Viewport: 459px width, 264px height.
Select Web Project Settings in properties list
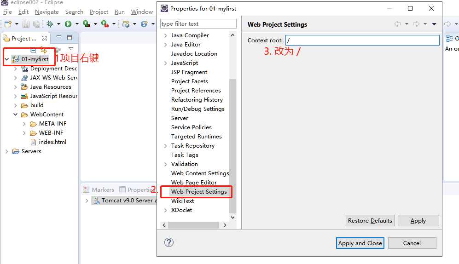[x=199, y=192]
